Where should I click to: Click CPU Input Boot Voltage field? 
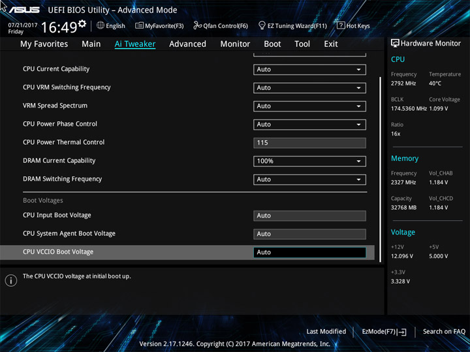309,216
